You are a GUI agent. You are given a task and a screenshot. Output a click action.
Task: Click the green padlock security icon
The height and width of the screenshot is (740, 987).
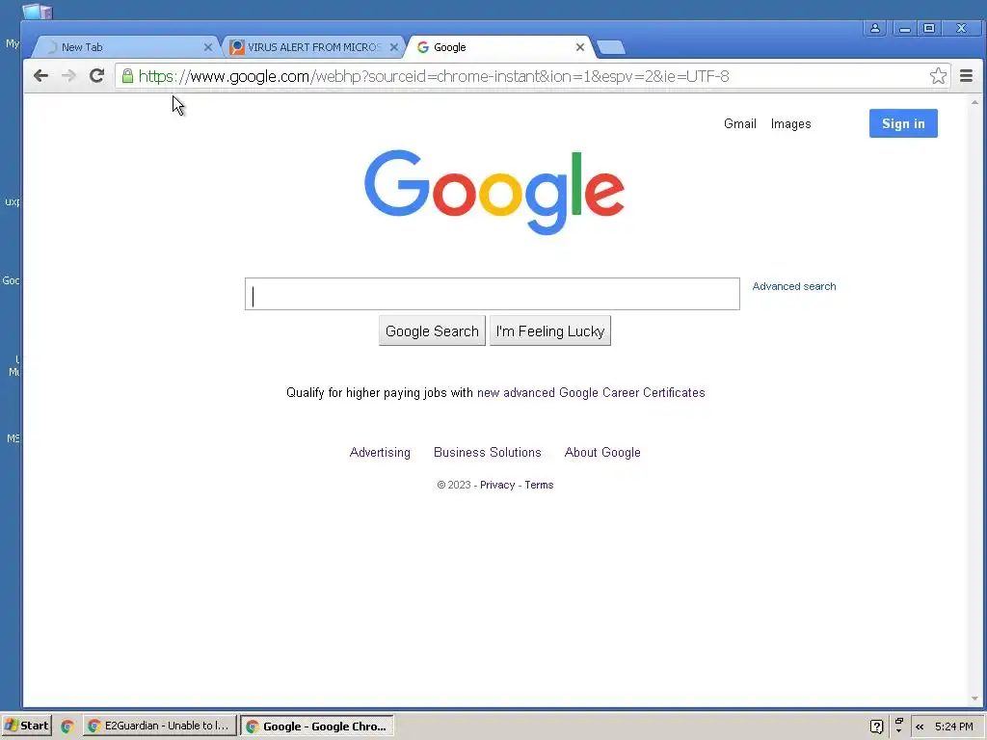click(127, 76)
